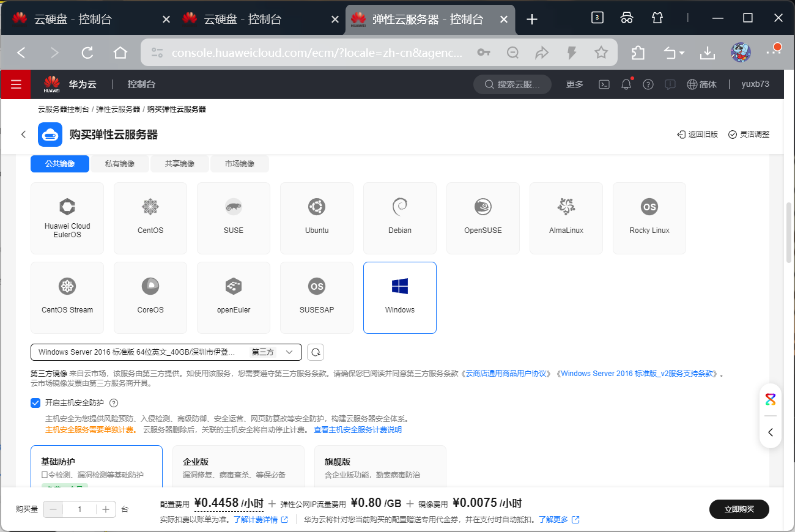Screen dimensions: 795x532
Task: Click the page vertical scrollbar
Action: click(x=789, y=232)
